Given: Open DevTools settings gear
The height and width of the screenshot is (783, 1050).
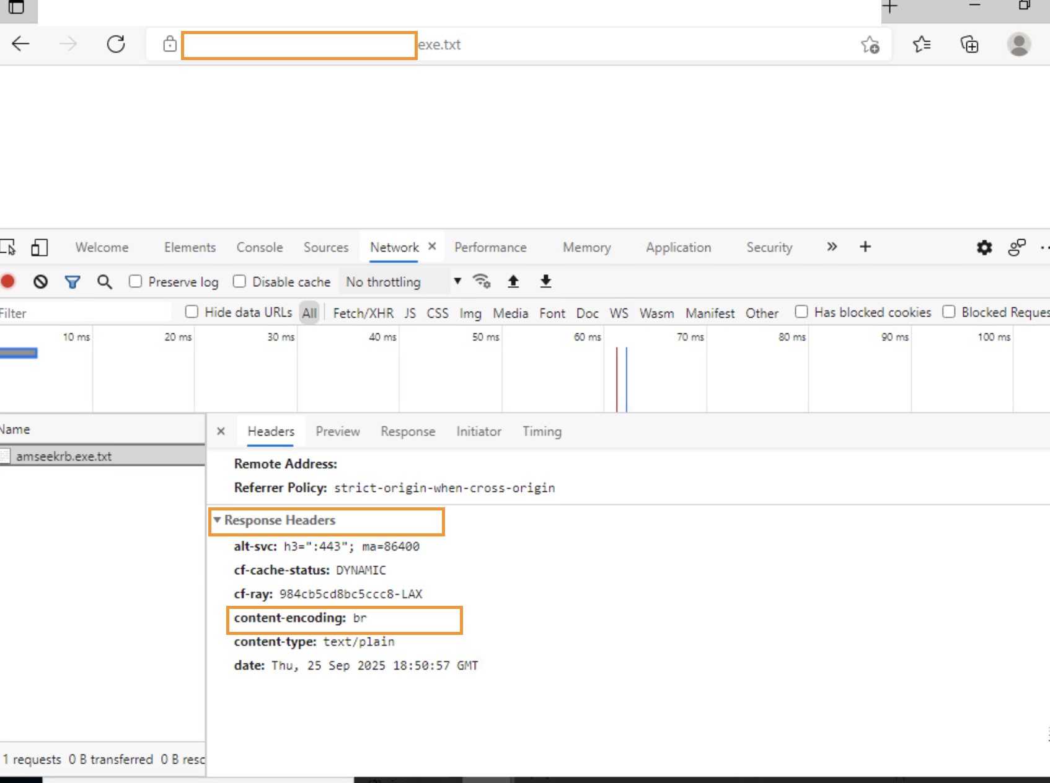Looking at the screenshot, I should pyautogui.click(x=984, y=247).
